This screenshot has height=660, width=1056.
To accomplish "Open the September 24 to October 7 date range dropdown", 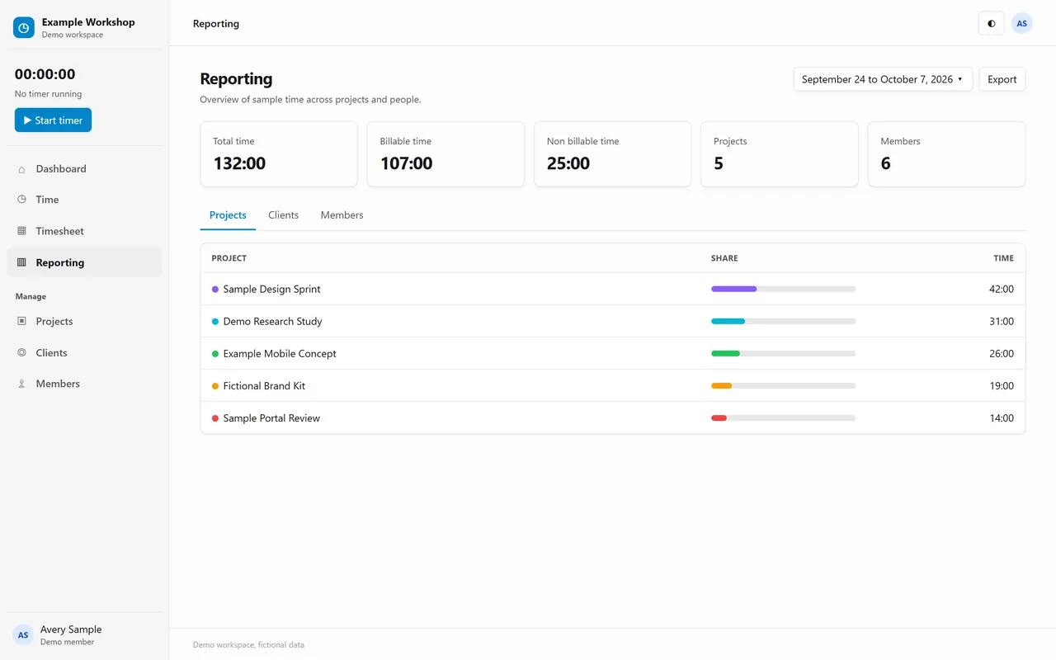I will click(x=883, y=79).
